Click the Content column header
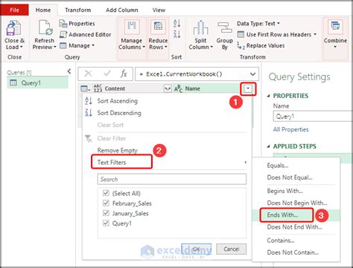Viewport: 353px width, 268px height. [x=115, y=88]
